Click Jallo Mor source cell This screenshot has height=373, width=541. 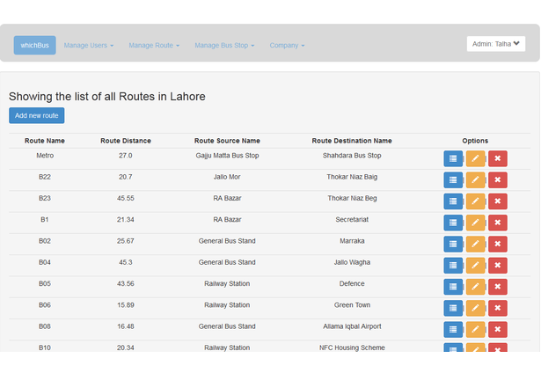coord(227,177)
